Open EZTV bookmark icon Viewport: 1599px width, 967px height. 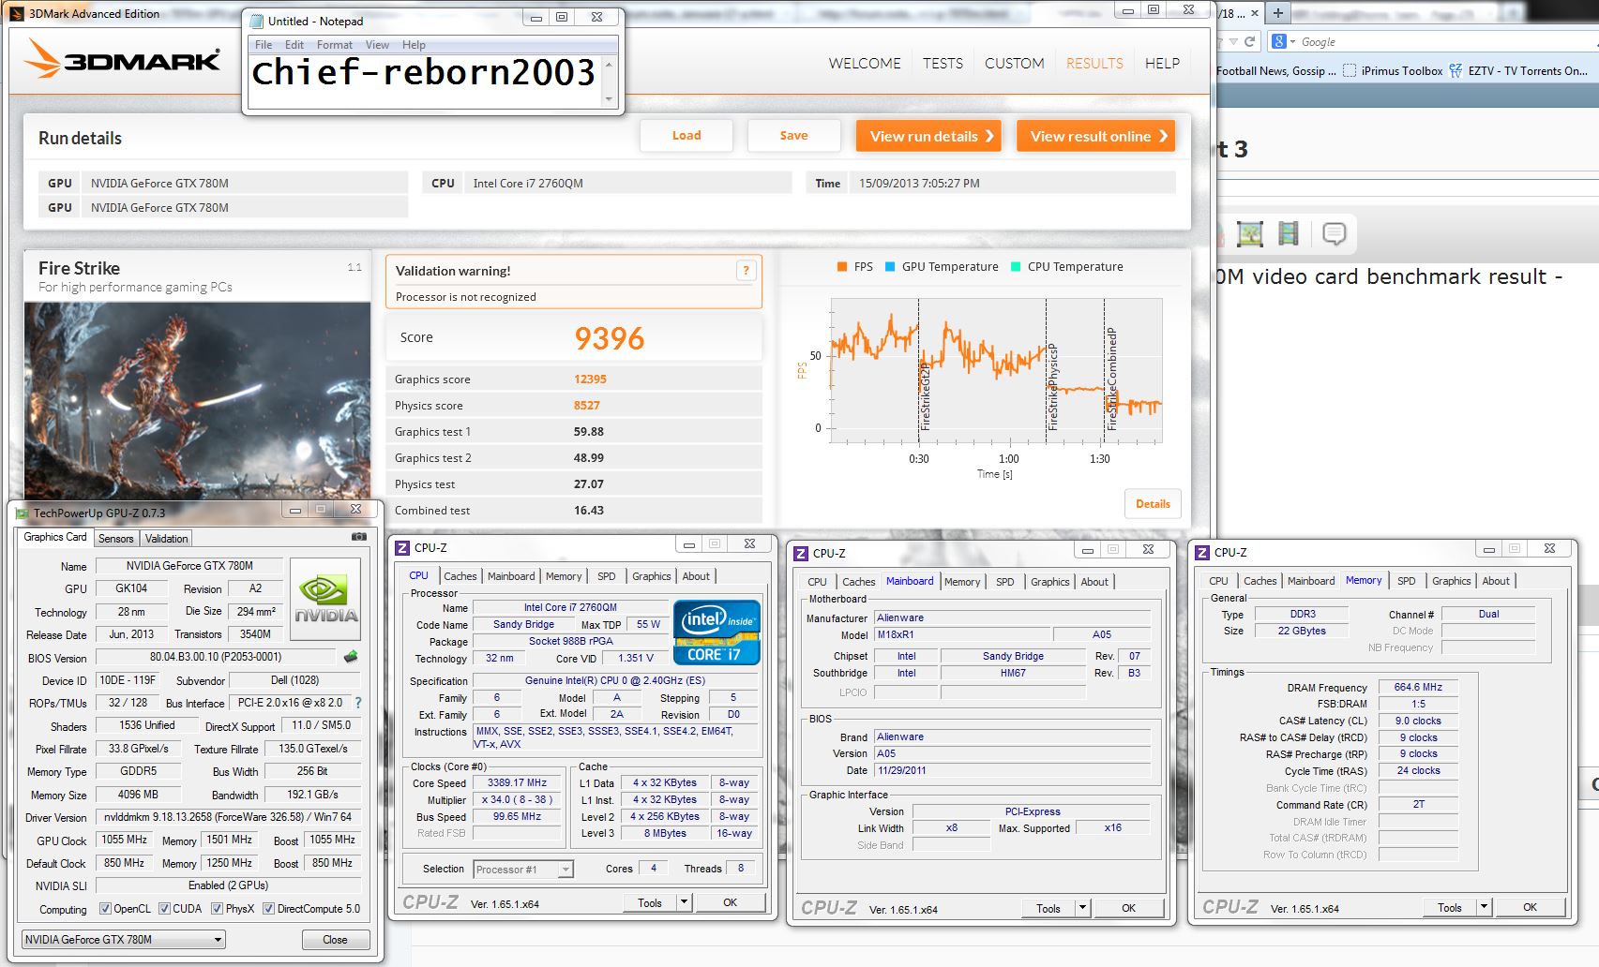point(1456,70)
